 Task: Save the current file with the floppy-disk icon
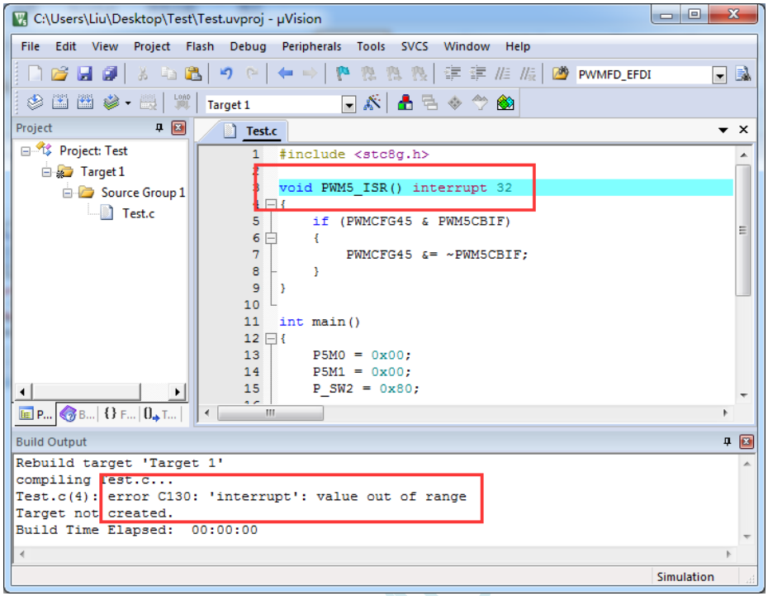(85, 74)
